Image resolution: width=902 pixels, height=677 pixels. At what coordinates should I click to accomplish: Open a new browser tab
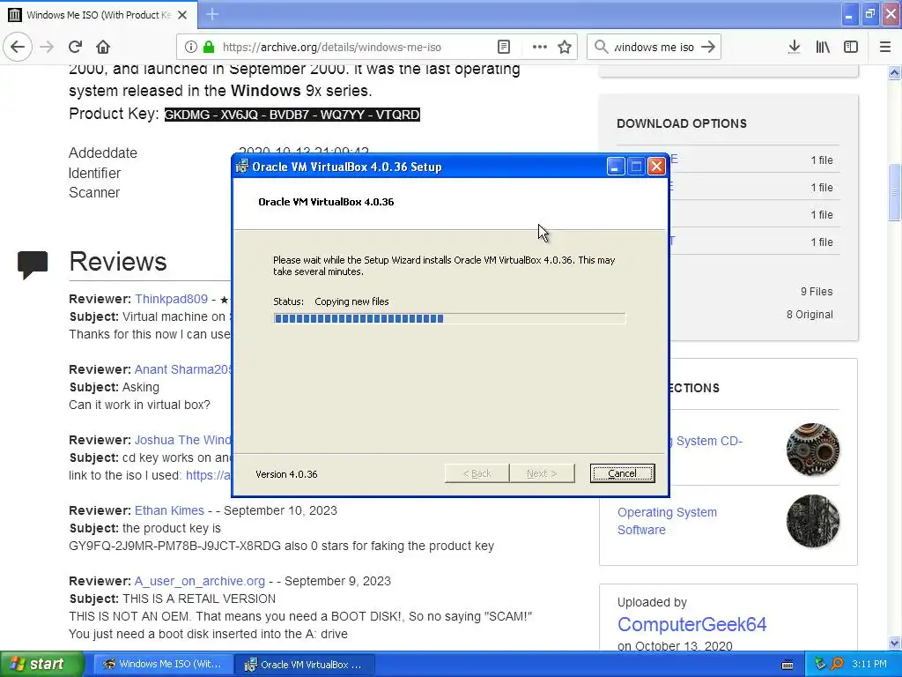[x=212, y=14]
